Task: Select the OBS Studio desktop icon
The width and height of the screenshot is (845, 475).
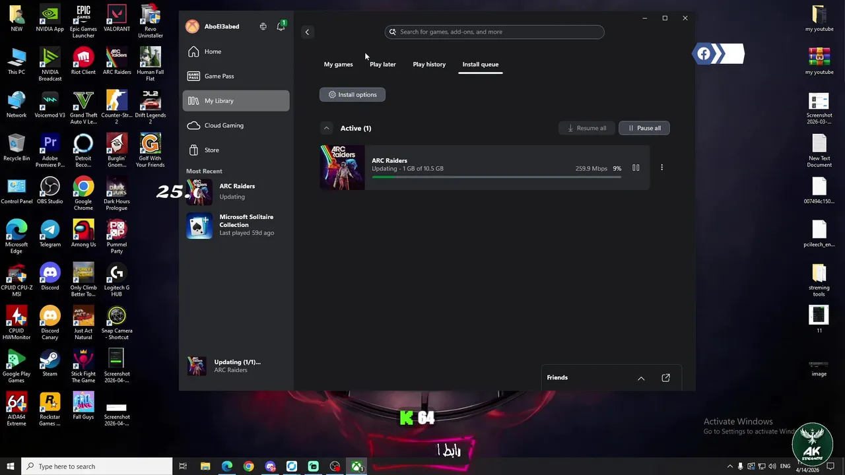Action: coord(50,191)
